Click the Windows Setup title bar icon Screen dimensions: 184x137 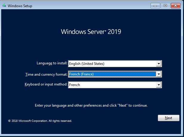point(4,5)
